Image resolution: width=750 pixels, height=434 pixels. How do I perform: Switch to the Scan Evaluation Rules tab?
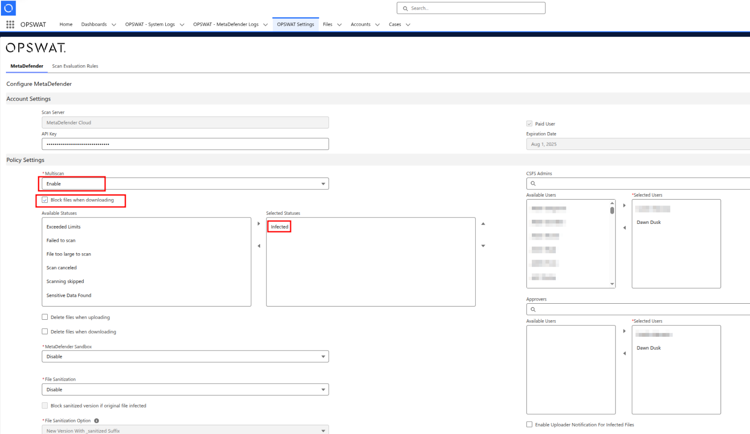[x=75, y=66]
